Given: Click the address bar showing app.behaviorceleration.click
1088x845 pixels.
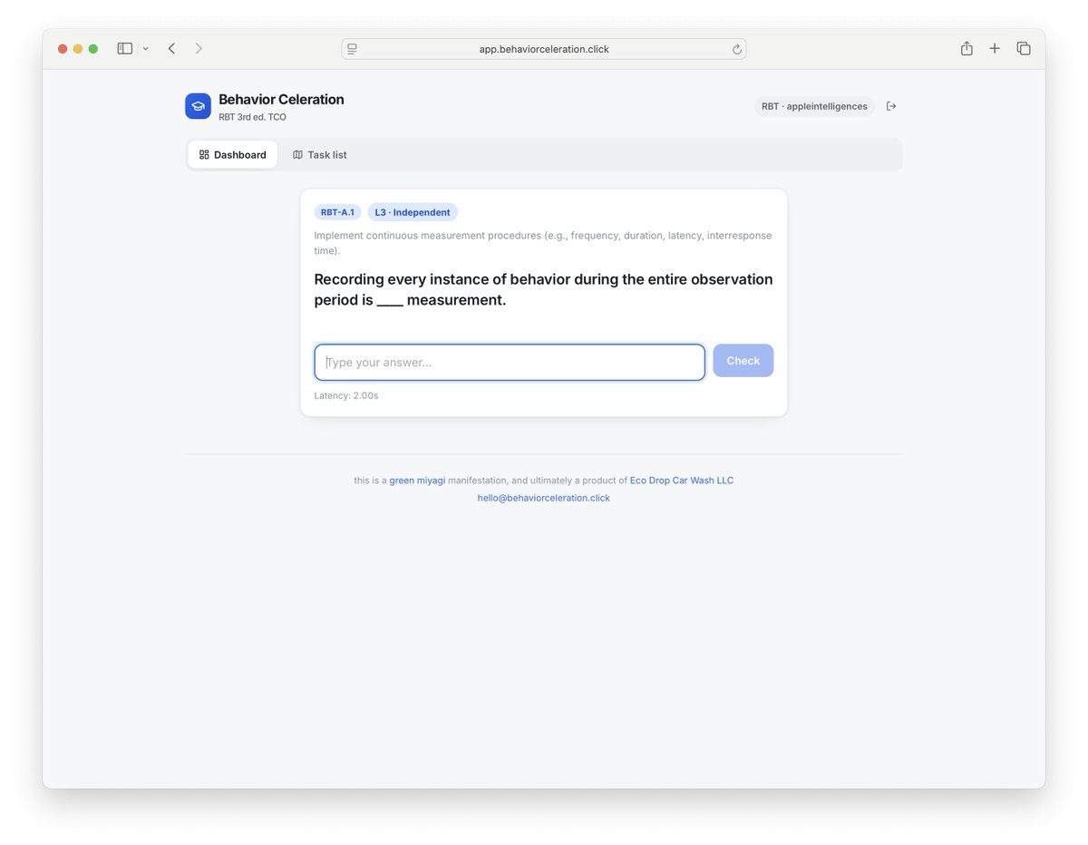Looking at the screenshot, I should tap(544, 49).
